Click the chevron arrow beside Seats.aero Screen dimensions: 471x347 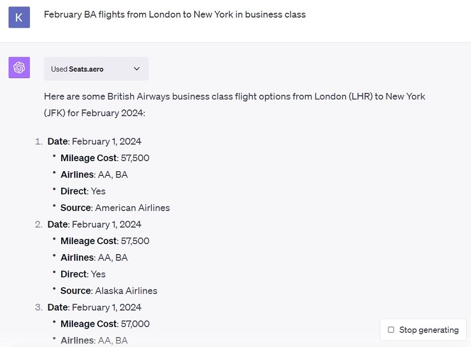[x=137, y=69]
